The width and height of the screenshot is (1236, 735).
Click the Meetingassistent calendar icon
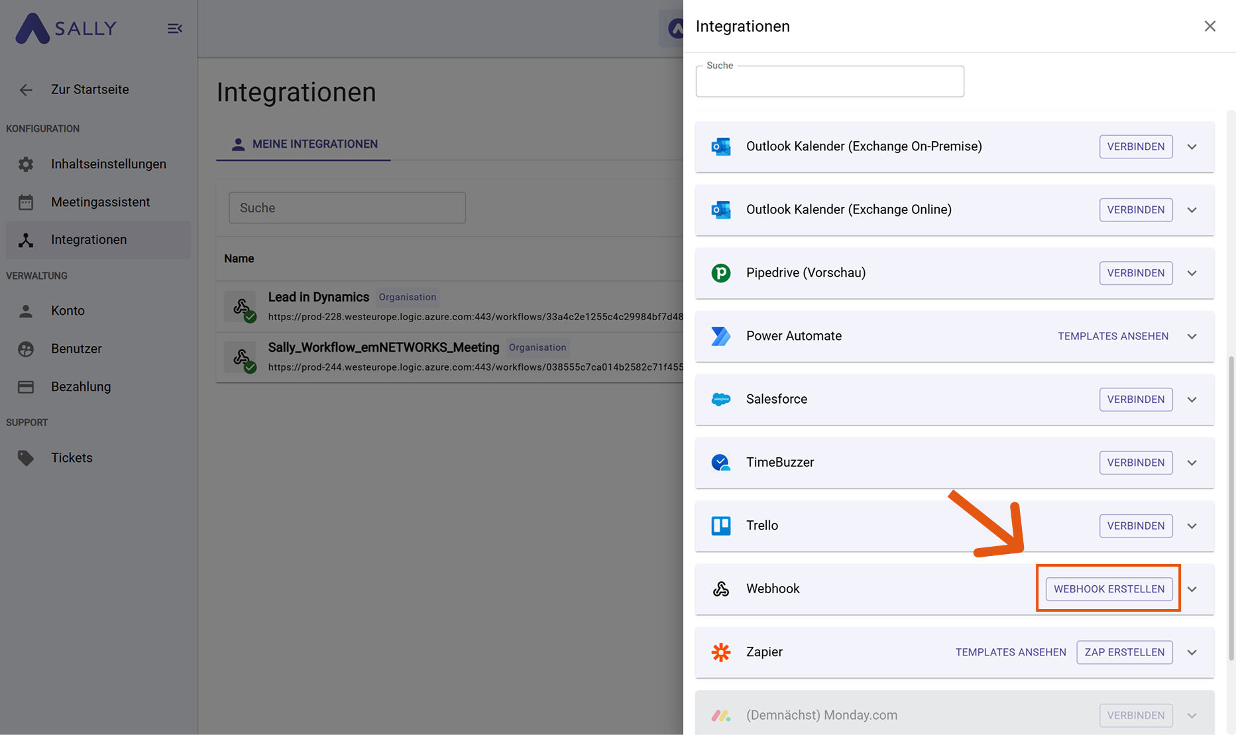pos(26,202)
